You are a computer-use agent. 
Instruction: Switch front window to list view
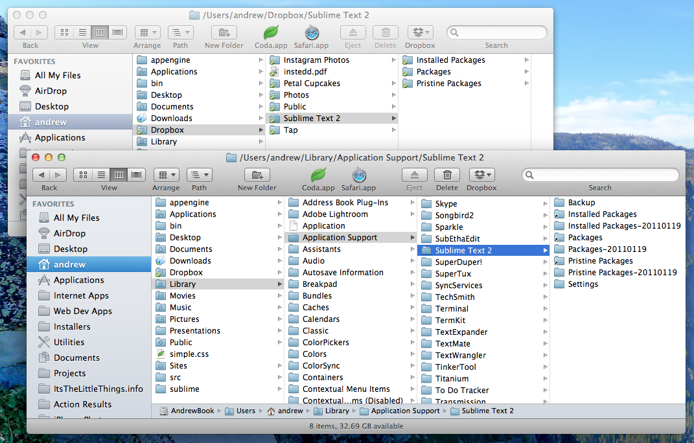pos(101,176)
